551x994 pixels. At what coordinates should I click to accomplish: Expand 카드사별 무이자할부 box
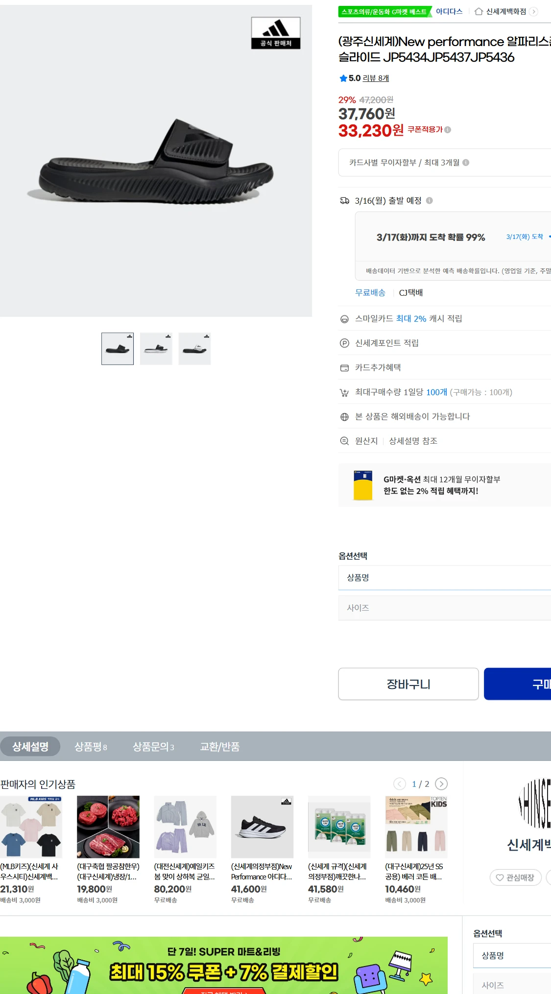pos(445,163)
